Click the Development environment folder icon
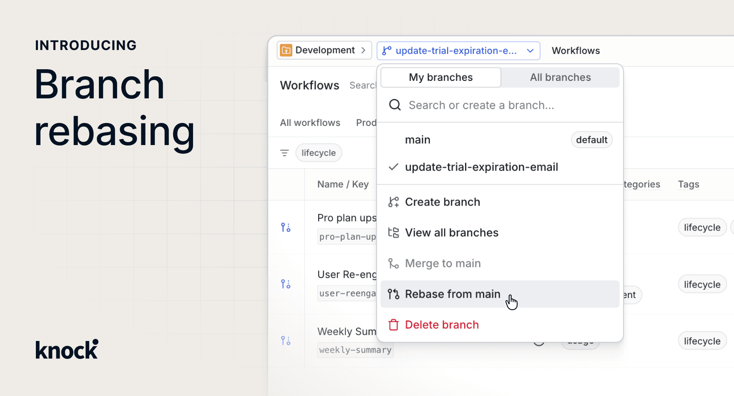The width and height of the screenshot is (734, 396). click(x=286, y=50)
